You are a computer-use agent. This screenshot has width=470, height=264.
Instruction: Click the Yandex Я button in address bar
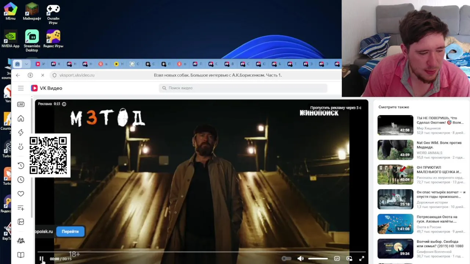click(30, 75)
